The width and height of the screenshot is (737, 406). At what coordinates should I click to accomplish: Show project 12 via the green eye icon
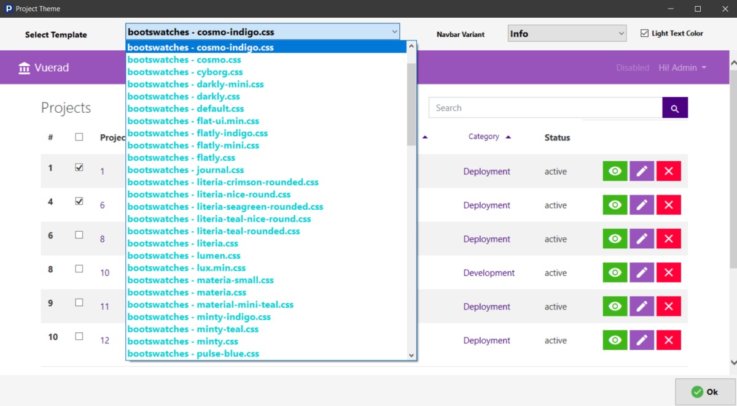(615, 340)
